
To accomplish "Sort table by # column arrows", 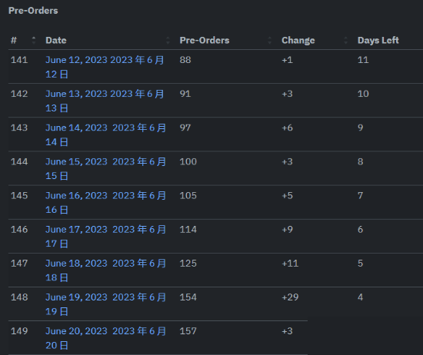I will [34, 41].
